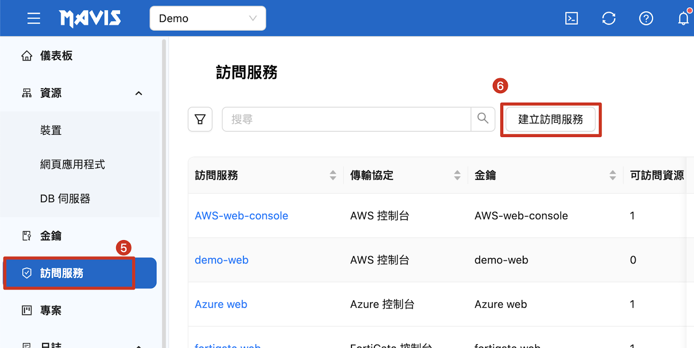Click the 建立訪問服務 button
Image resolution: width=694 pixels, height=348 pixels.
[550, 119]
